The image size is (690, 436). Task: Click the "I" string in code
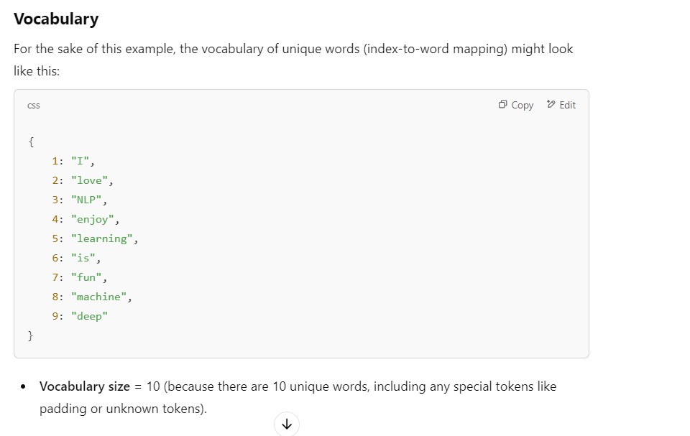(80, 161)
